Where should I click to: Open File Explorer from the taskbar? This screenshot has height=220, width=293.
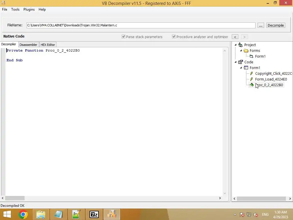click(41, 214)
